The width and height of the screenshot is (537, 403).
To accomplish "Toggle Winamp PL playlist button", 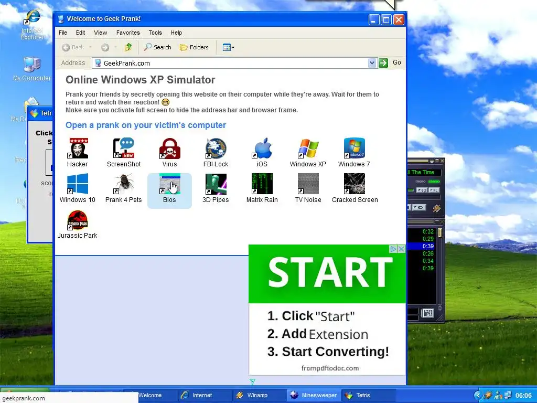I will (434, 190).
